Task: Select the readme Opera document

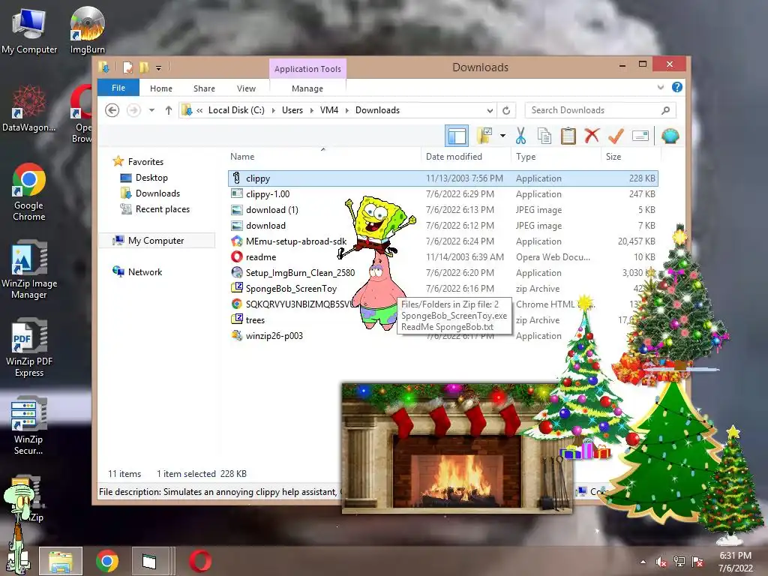Action: click(442, 257)
